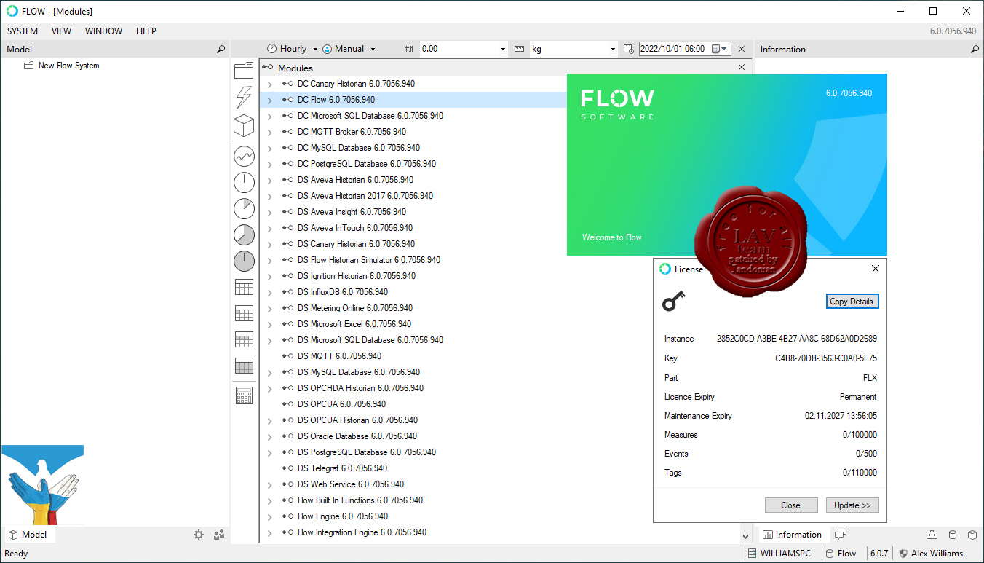This screenshot has width=984, height=563.
Task: Click the empty clock measure icon
Action: tap(244, 182)
